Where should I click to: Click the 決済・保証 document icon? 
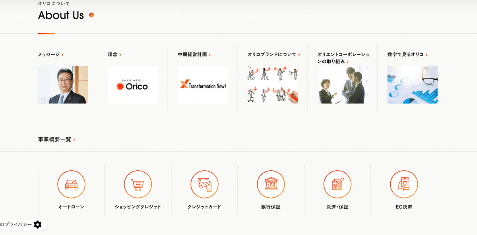point(337,184)
